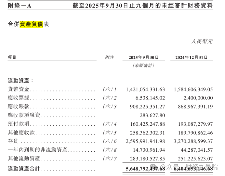
Task: Click value 908,225,351.27
Action: pos(148,107)
